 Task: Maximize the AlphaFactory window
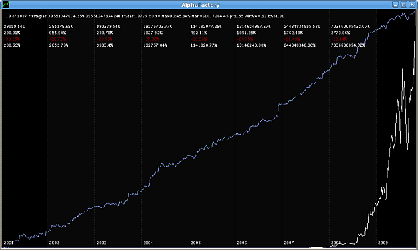(x=403, y=5)
